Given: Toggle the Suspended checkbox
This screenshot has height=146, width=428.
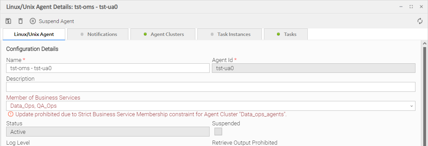Looking at the screenshot, I should 218,131.
